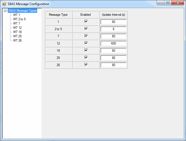The width and height of the screenshot is (186, 141).
Task: Focus update interval field for message type 7
Action: click(x=113, y=36)
